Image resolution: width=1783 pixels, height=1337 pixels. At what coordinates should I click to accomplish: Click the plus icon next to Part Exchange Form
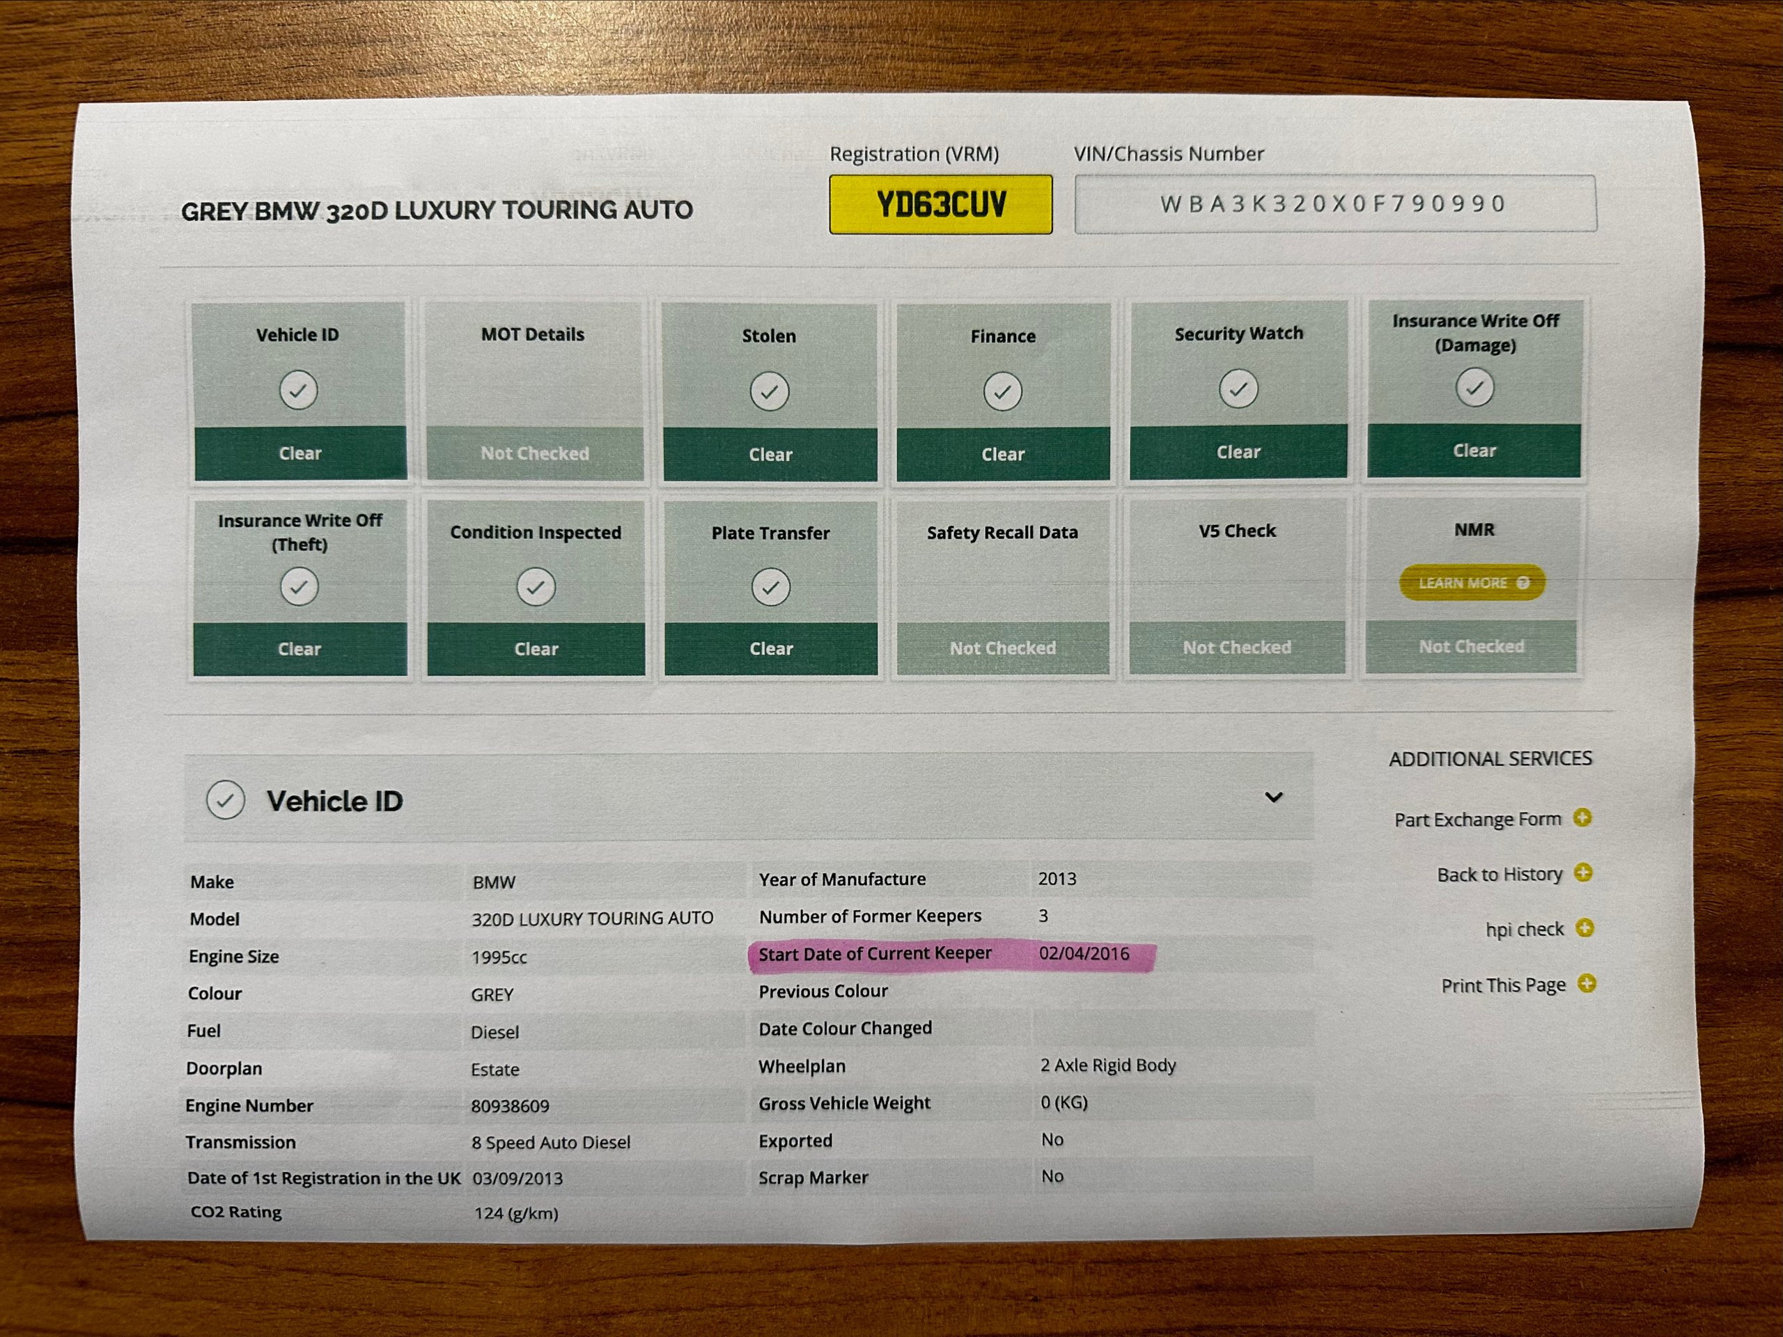(x=1582, y=818)
